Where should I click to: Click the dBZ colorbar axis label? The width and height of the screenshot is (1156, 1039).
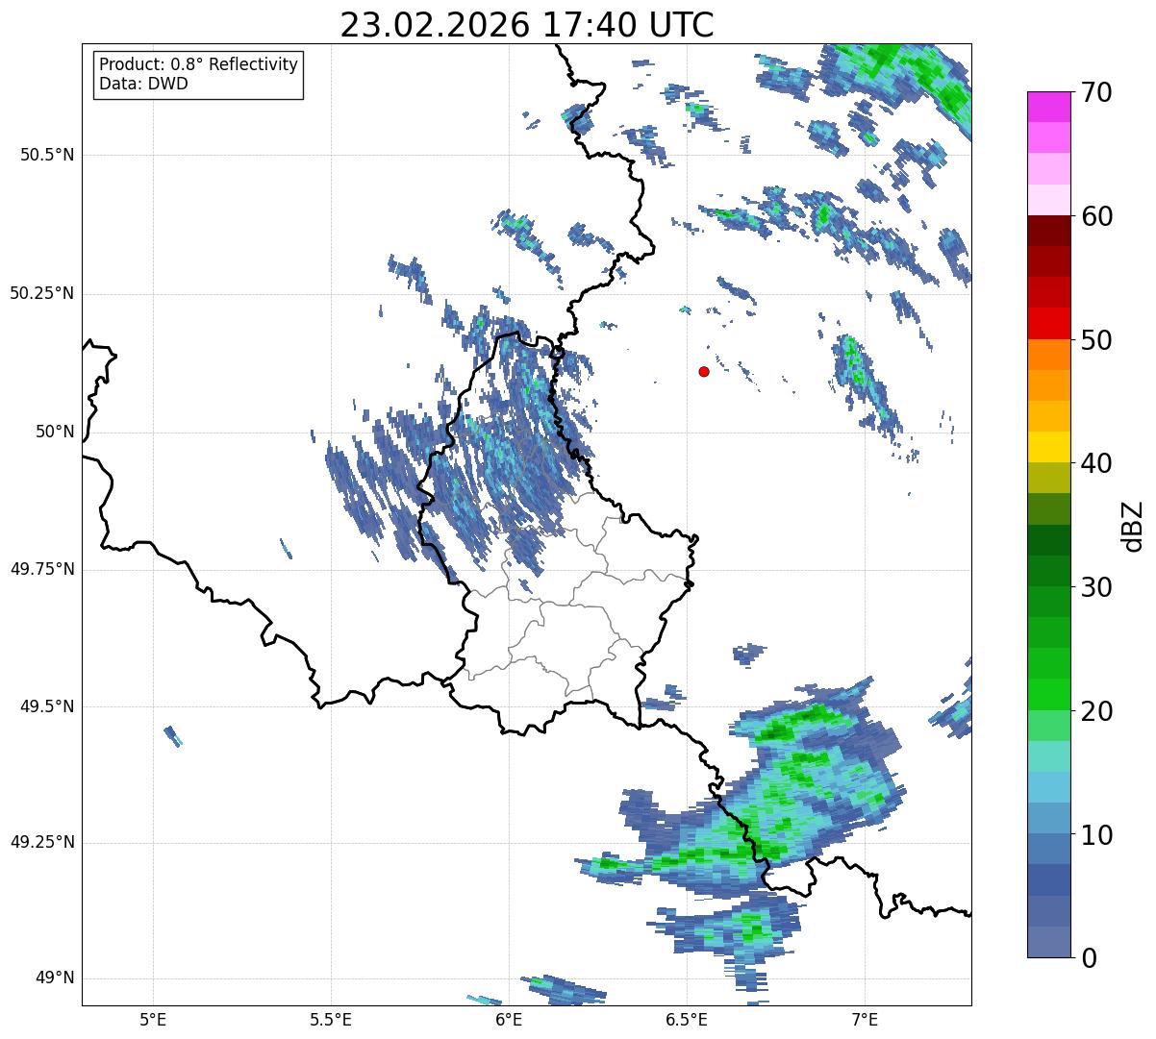[1132, 525]
